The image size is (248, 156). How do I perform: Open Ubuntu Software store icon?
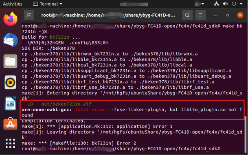pos(11,124)
